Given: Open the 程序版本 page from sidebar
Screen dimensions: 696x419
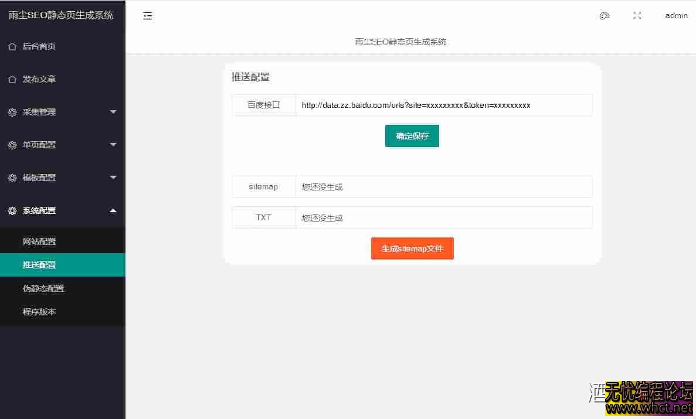Looking at the screenshot, I should [x=39, y=311].
